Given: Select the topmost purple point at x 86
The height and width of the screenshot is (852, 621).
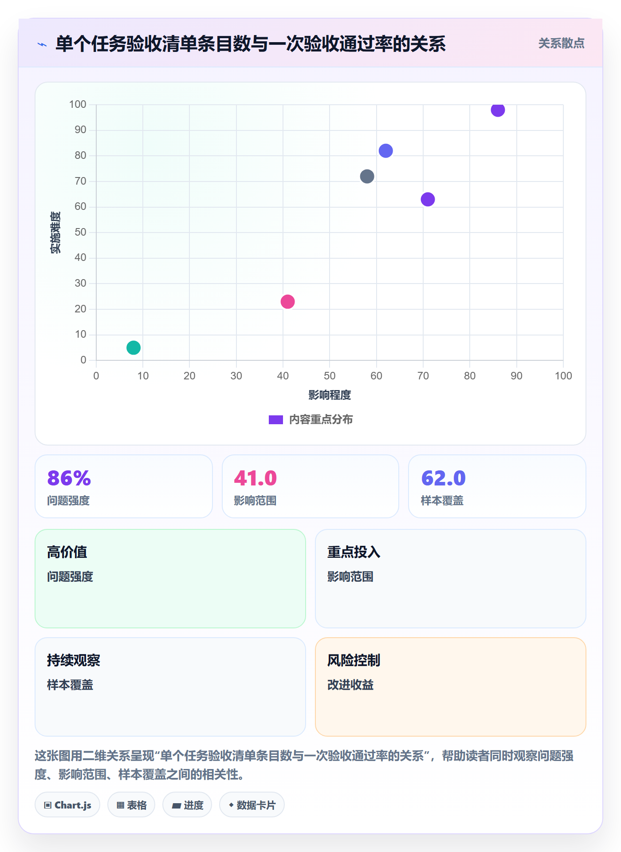Looking at the screenshot, I should click(x=498, y=110).
